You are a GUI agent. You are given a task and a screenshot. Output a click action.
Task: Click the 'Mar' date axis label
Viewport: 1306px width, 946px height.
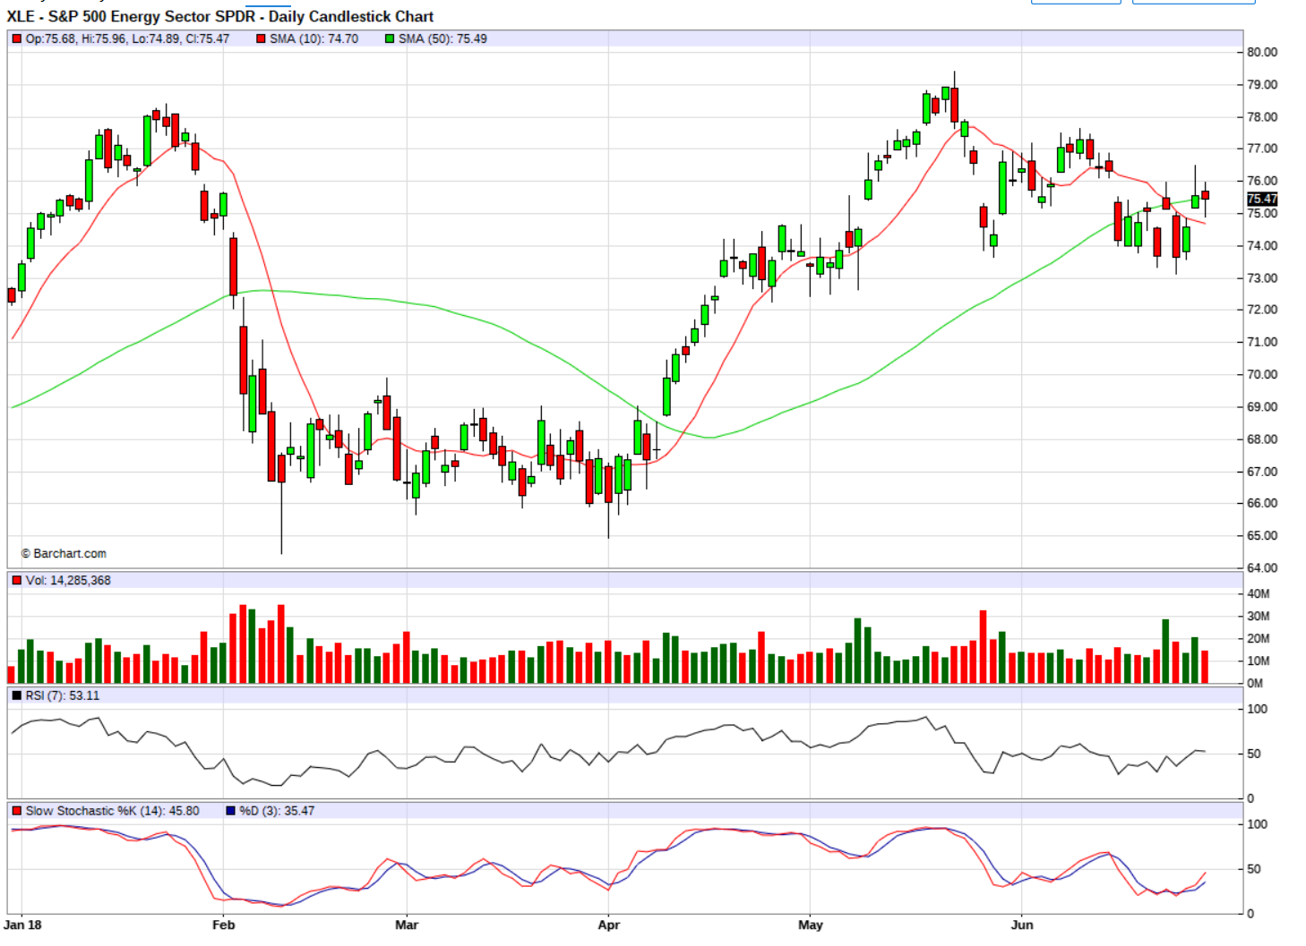pos(407,925)
